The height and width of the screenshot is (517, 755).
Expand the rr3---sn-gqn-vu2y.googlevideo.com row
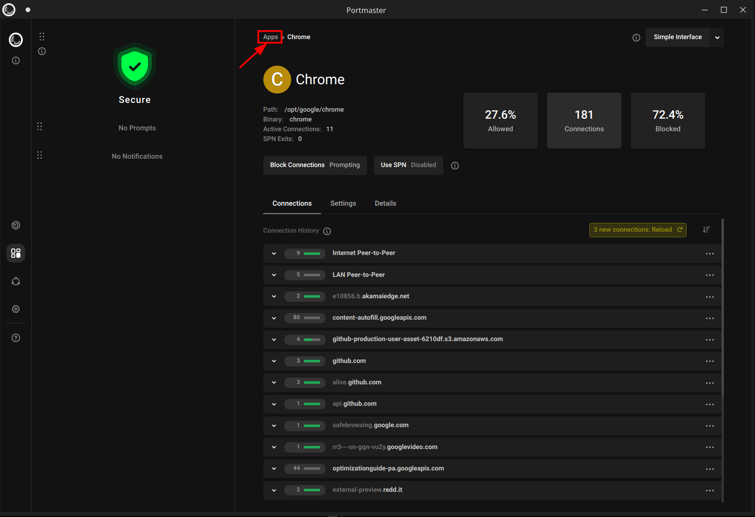pyautogui.click(x=274, y=447)
